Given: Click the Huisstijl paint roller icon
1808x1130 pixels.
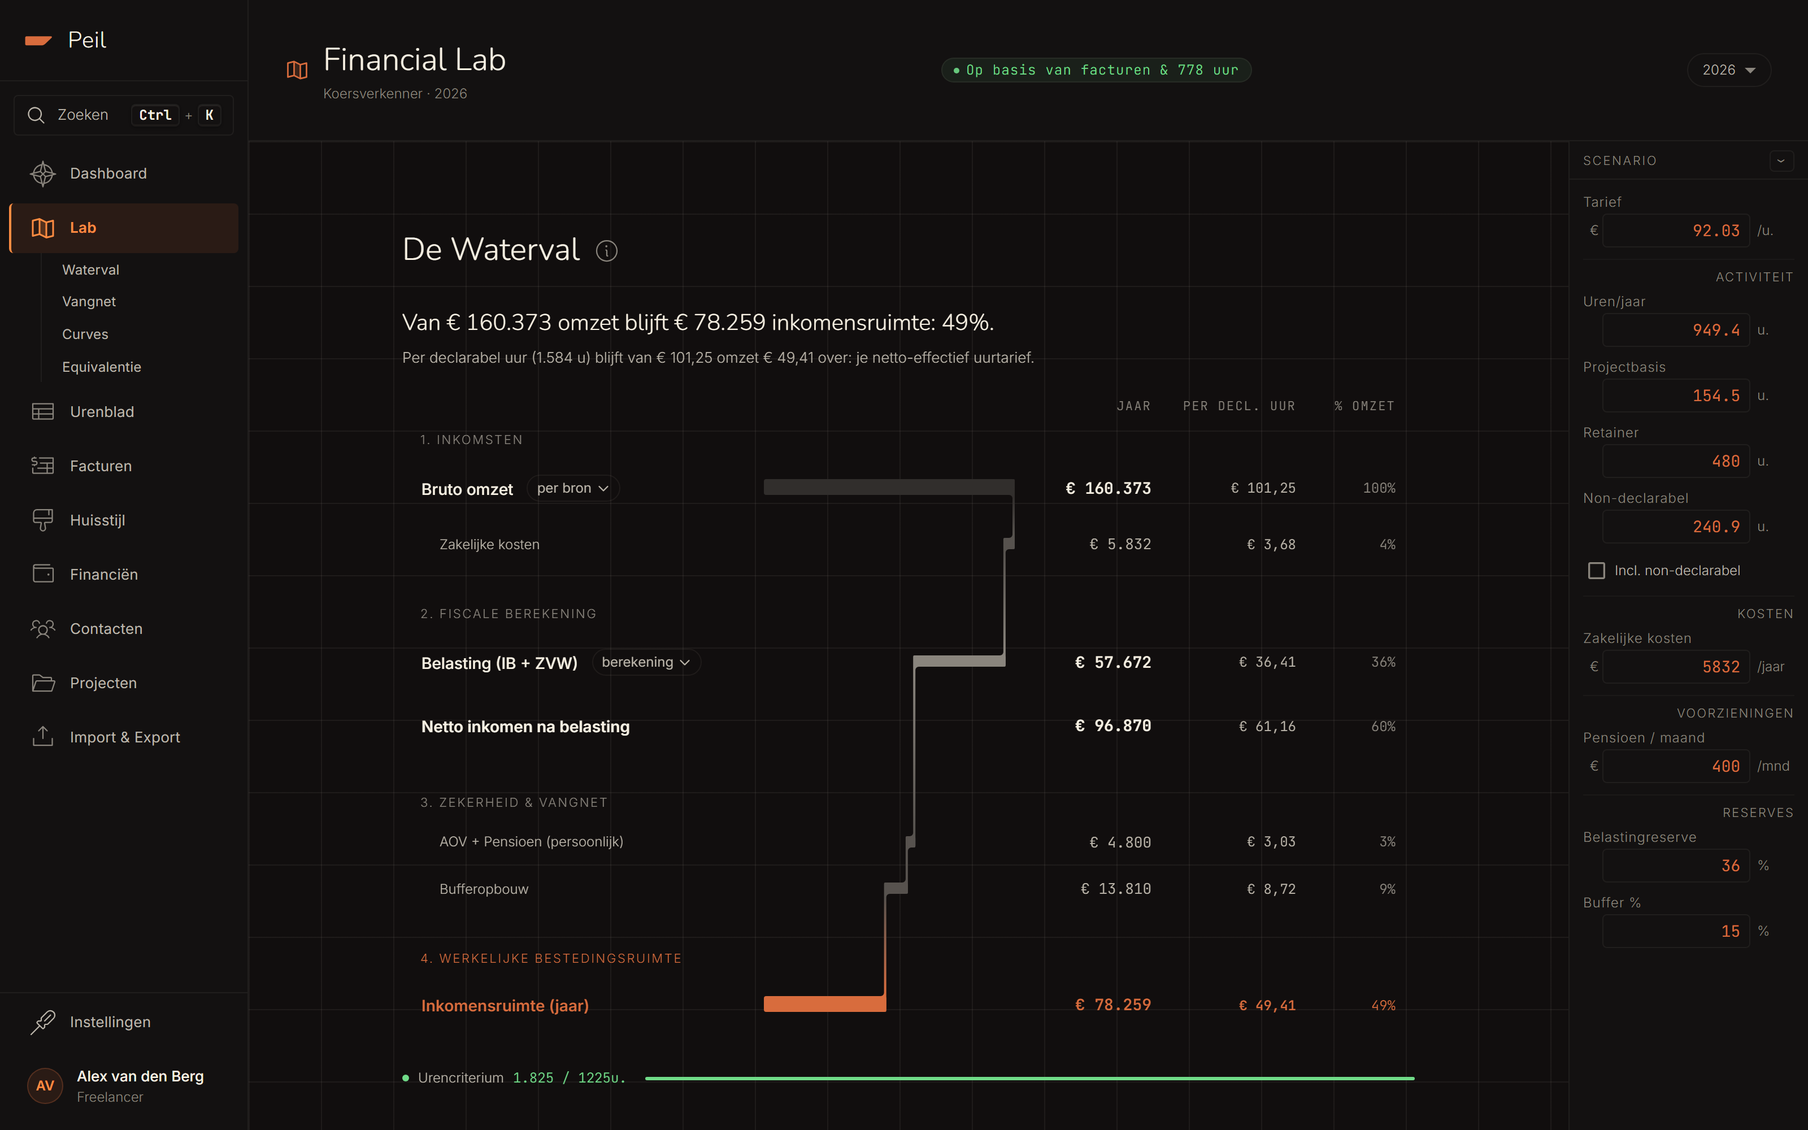Looking at the screenshot, I should (x=42, y=520).
